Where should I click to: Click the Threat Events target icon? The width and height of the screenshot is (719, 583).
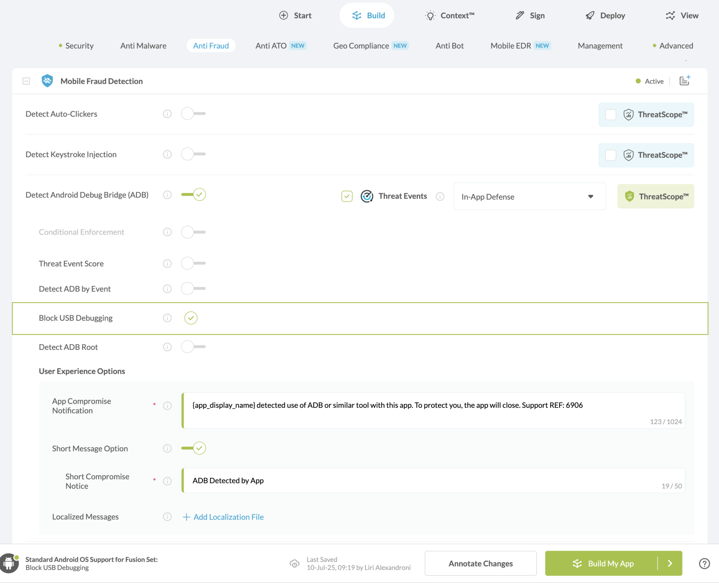(367, 196)
